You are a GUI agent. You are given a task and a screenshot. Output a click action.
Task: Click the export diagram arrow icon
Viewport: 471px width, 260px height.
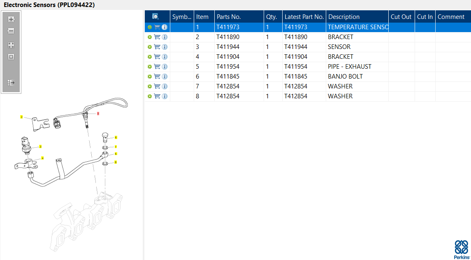coord(11,83)
